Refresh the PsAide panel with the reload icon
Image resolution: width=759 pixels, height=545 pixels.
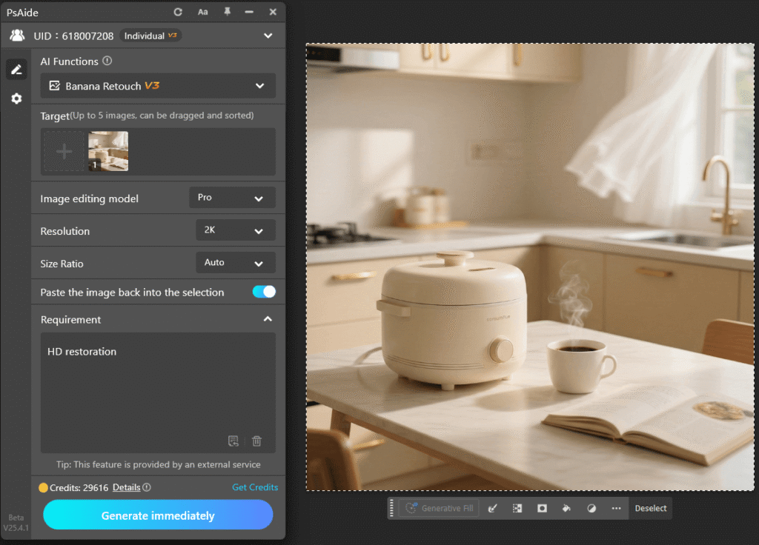[x=177, y=12]
